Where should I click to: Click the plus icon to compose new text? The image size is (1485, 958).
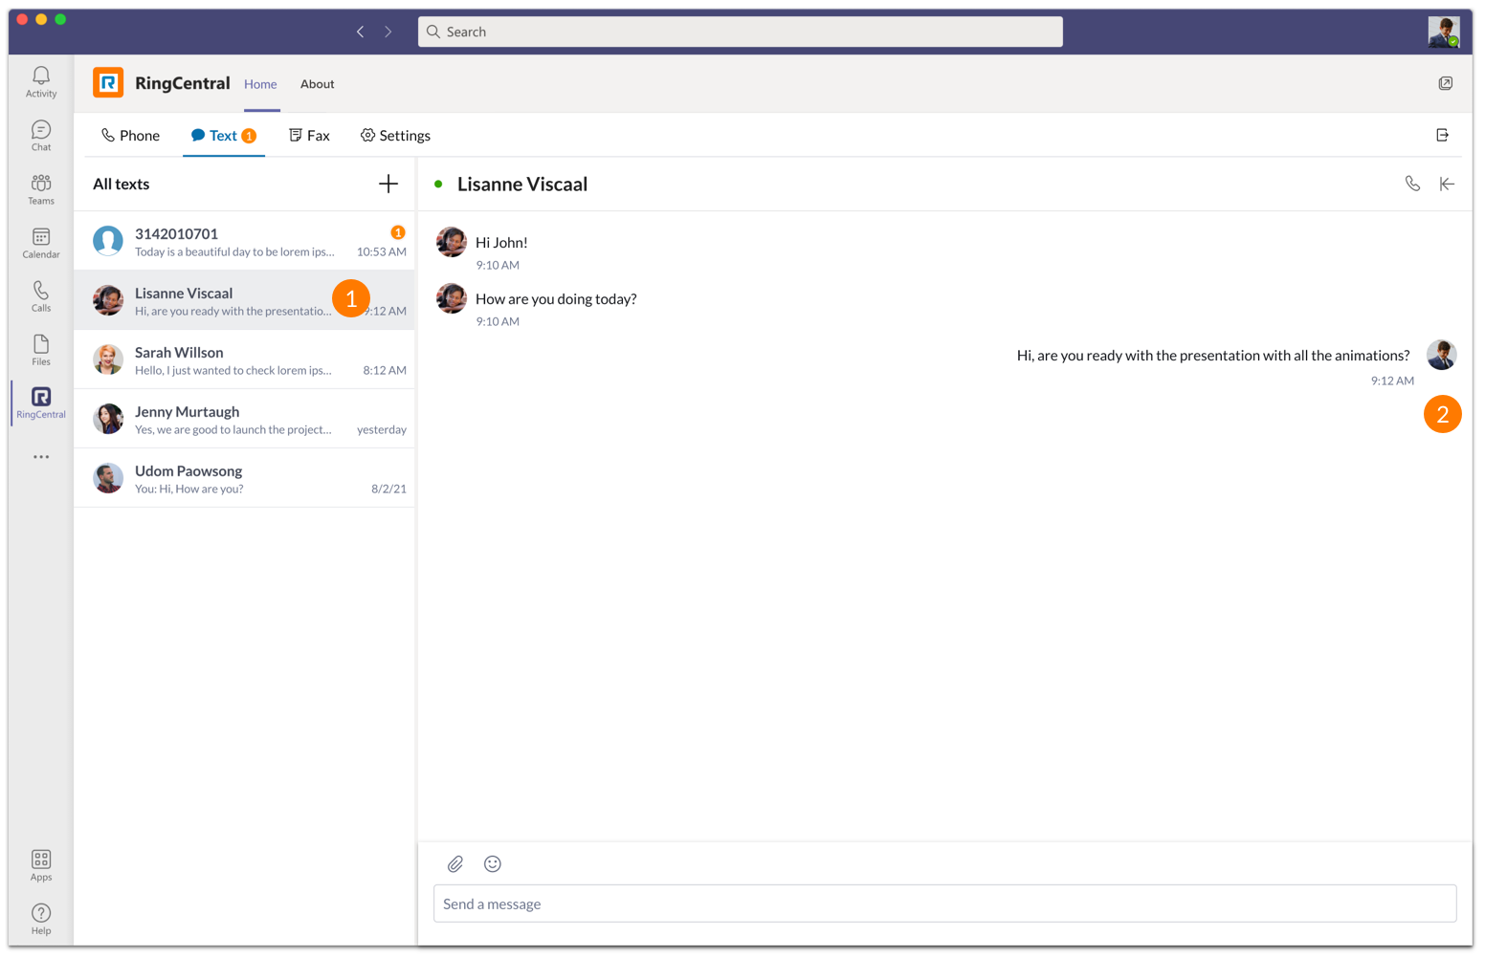click(x=388, y=184)
